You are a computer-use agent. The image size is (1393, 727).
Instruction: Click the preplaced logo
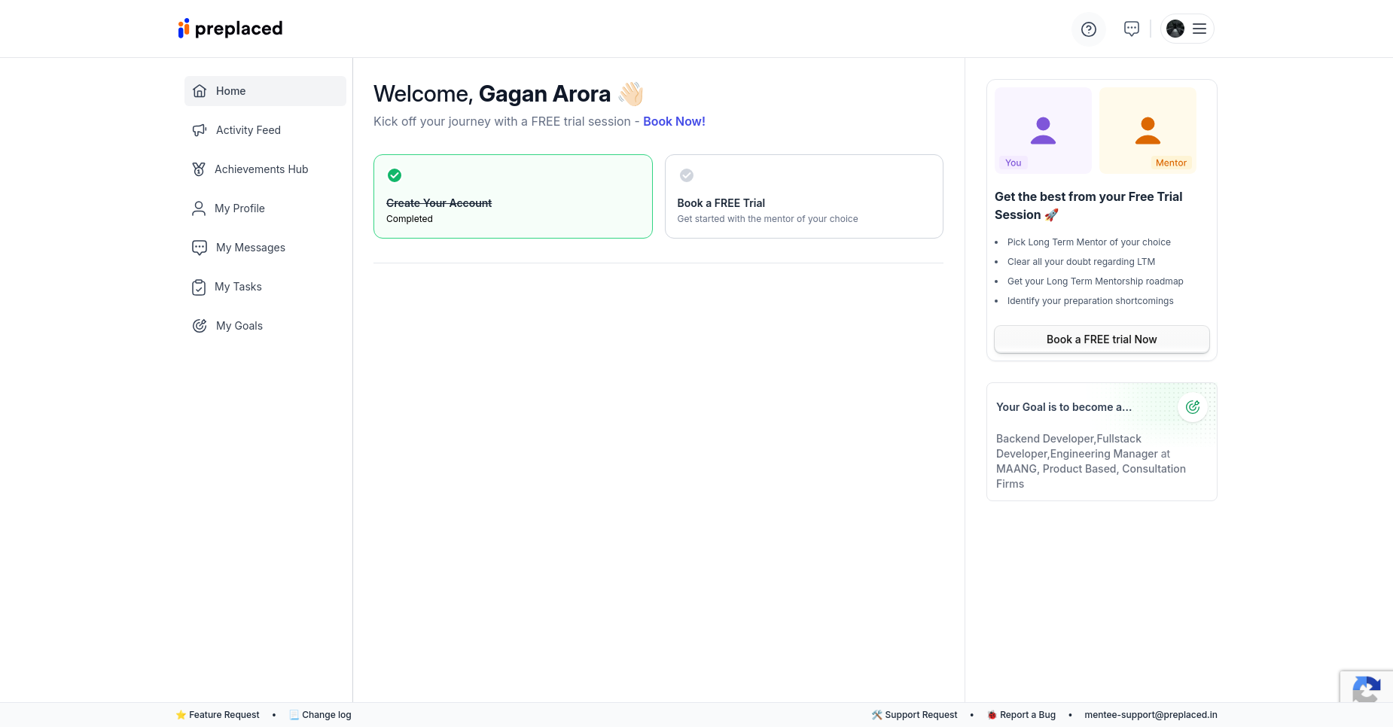click(230, 29)
